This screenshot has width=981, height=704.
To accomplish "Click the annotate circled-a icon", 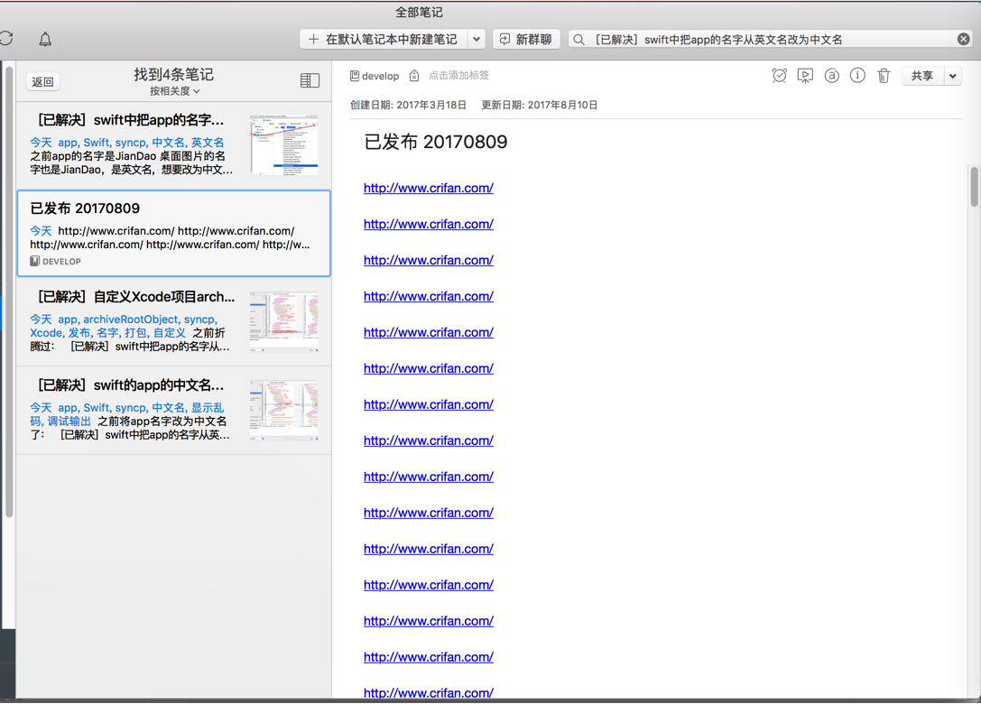I will click(831, 76).
